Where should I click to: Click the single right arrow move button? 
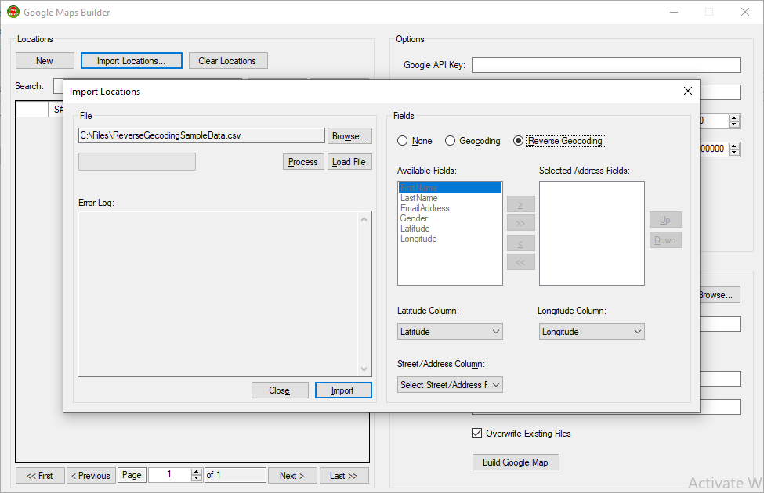click(x=521, y=204)
